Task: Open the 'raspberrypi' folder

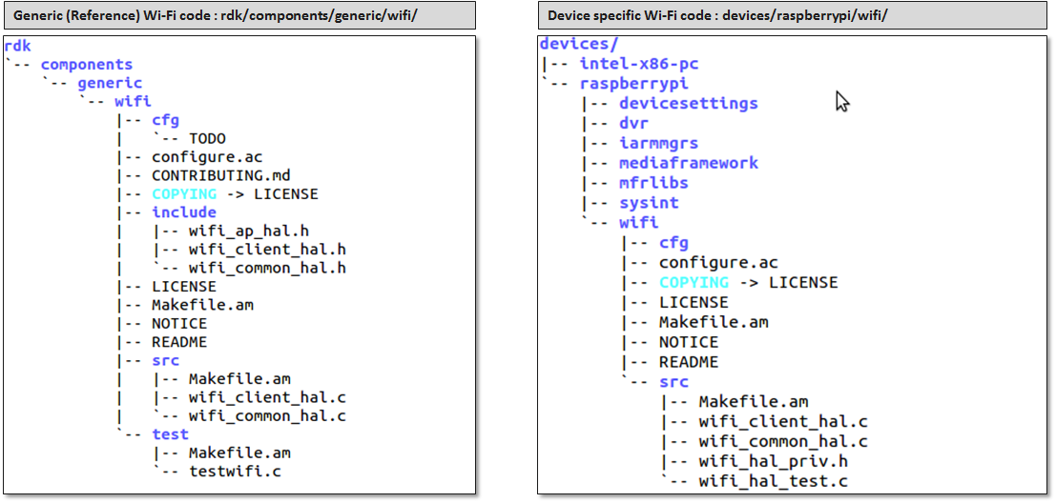Action: pyautogui.click(x=634, y=84)
